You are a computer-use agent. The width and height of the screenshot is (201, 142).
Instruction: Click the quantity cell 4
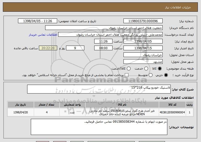[x=46, y=112]
